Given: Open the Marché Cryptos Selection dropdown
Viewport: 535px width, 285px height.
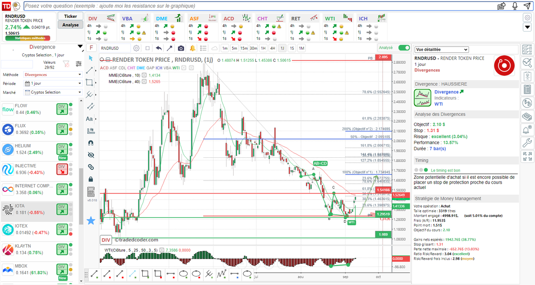Looking at the screenshot, I should (x=53, y=92).
